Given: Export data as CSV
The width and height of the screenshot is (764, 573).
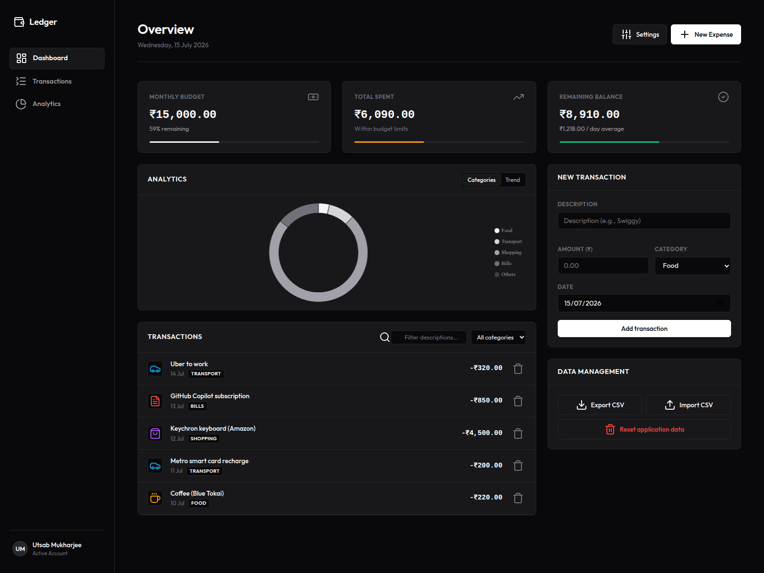Looking at the screenshot, I should [600, 405].
